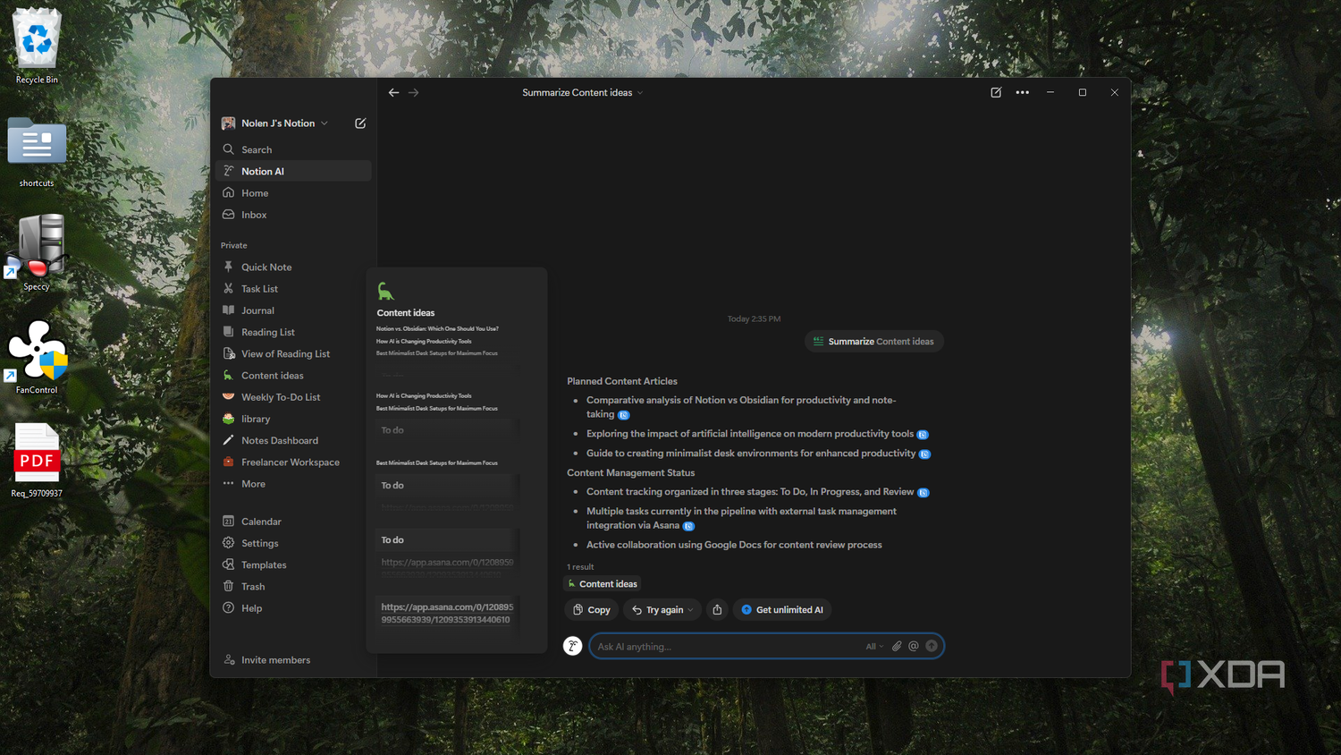Viewport: 1341px width, 755px height.
Task: Open Trash from the sidebar
Action: [294, 587]
